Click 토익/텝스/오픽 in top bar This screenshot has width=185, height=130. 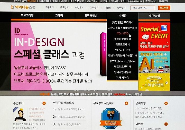click(x=118, y=1)
